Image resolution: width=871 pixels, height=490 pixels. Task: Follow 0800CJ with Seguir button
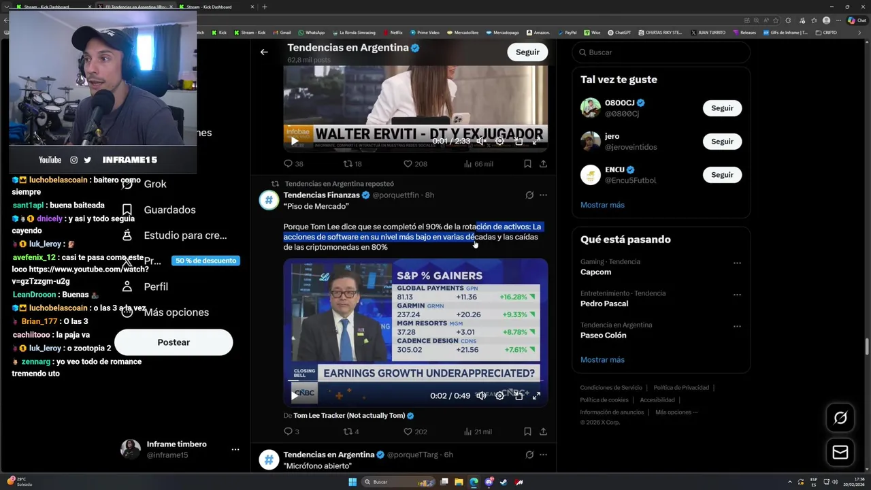(722, 108)
